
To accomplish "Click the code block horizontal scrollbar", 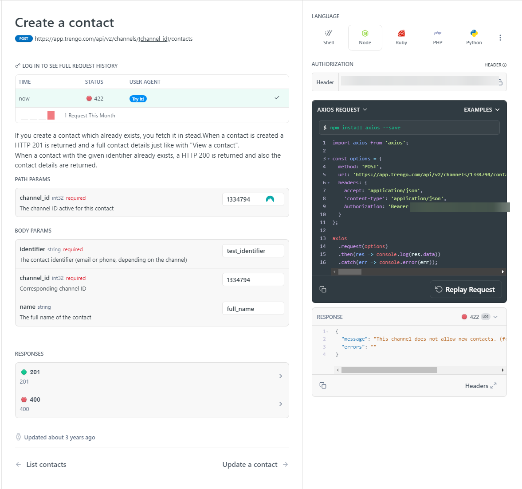I will pos(349,272).
